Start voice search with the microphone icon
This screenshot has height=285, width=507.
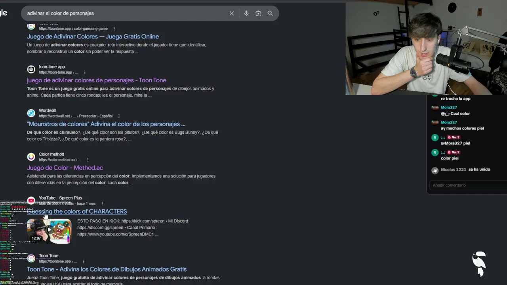246,13
